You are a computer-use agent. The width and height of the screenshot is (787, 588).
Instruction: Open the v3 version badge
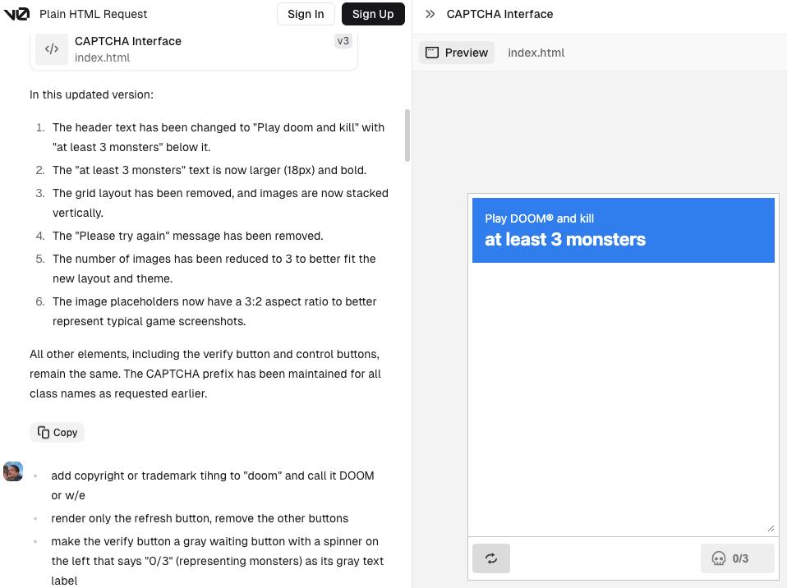[x=343, y=41]
